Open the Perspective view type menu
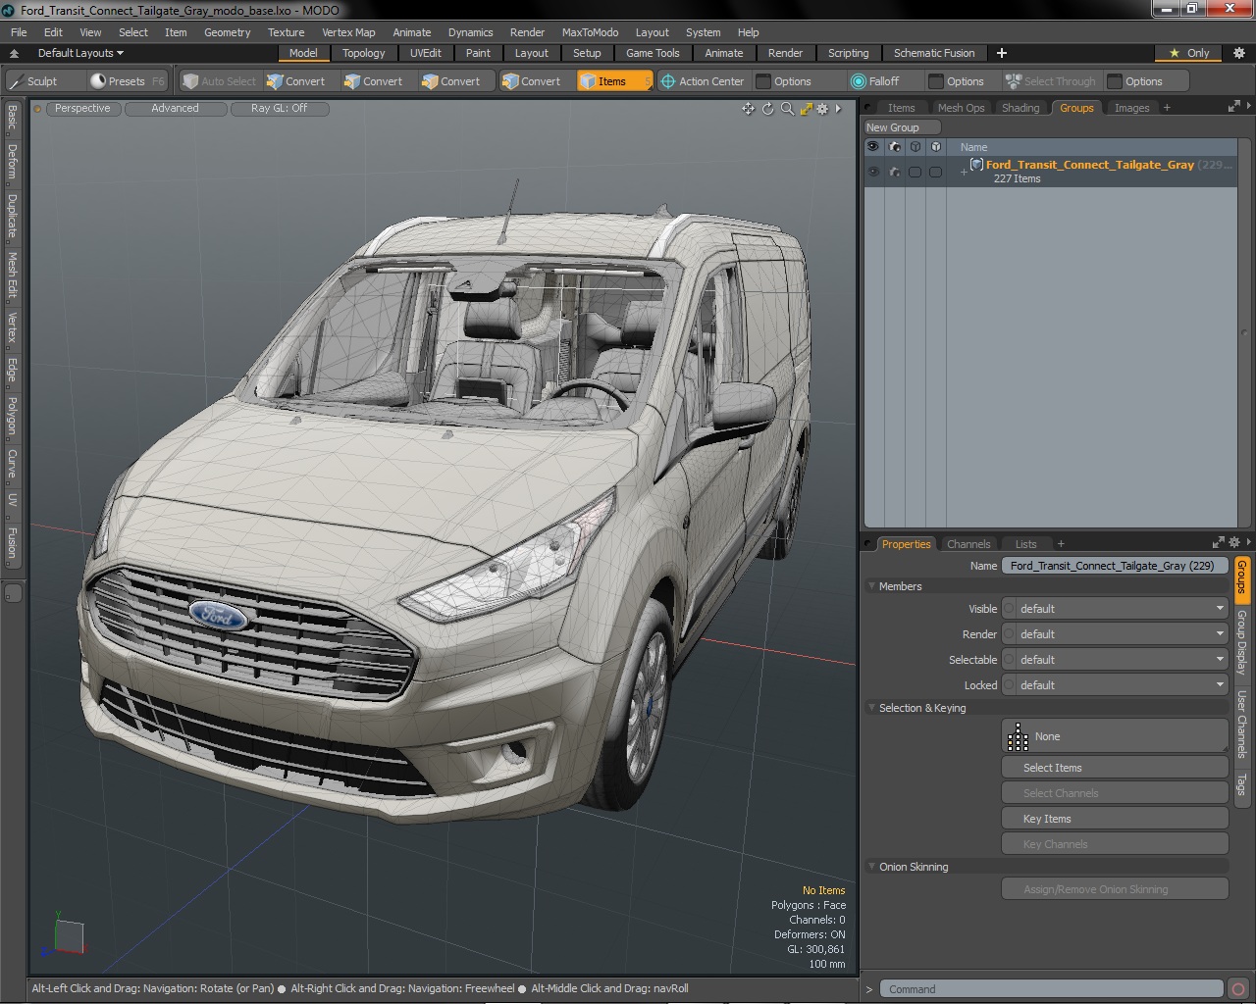The height and width of the screenshot is (1004, 1256). (82, 109)
